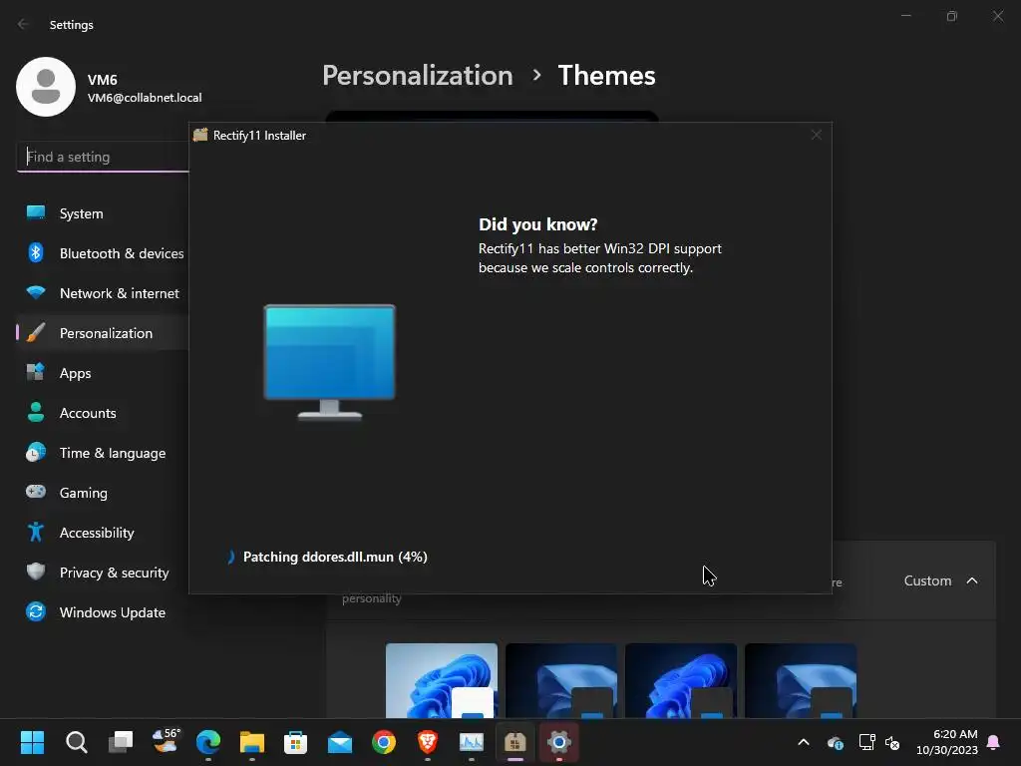The width and height of the screenshot is (1021, 766).
Task: Open taskbar Search
Action: click(x=76, y=742)
